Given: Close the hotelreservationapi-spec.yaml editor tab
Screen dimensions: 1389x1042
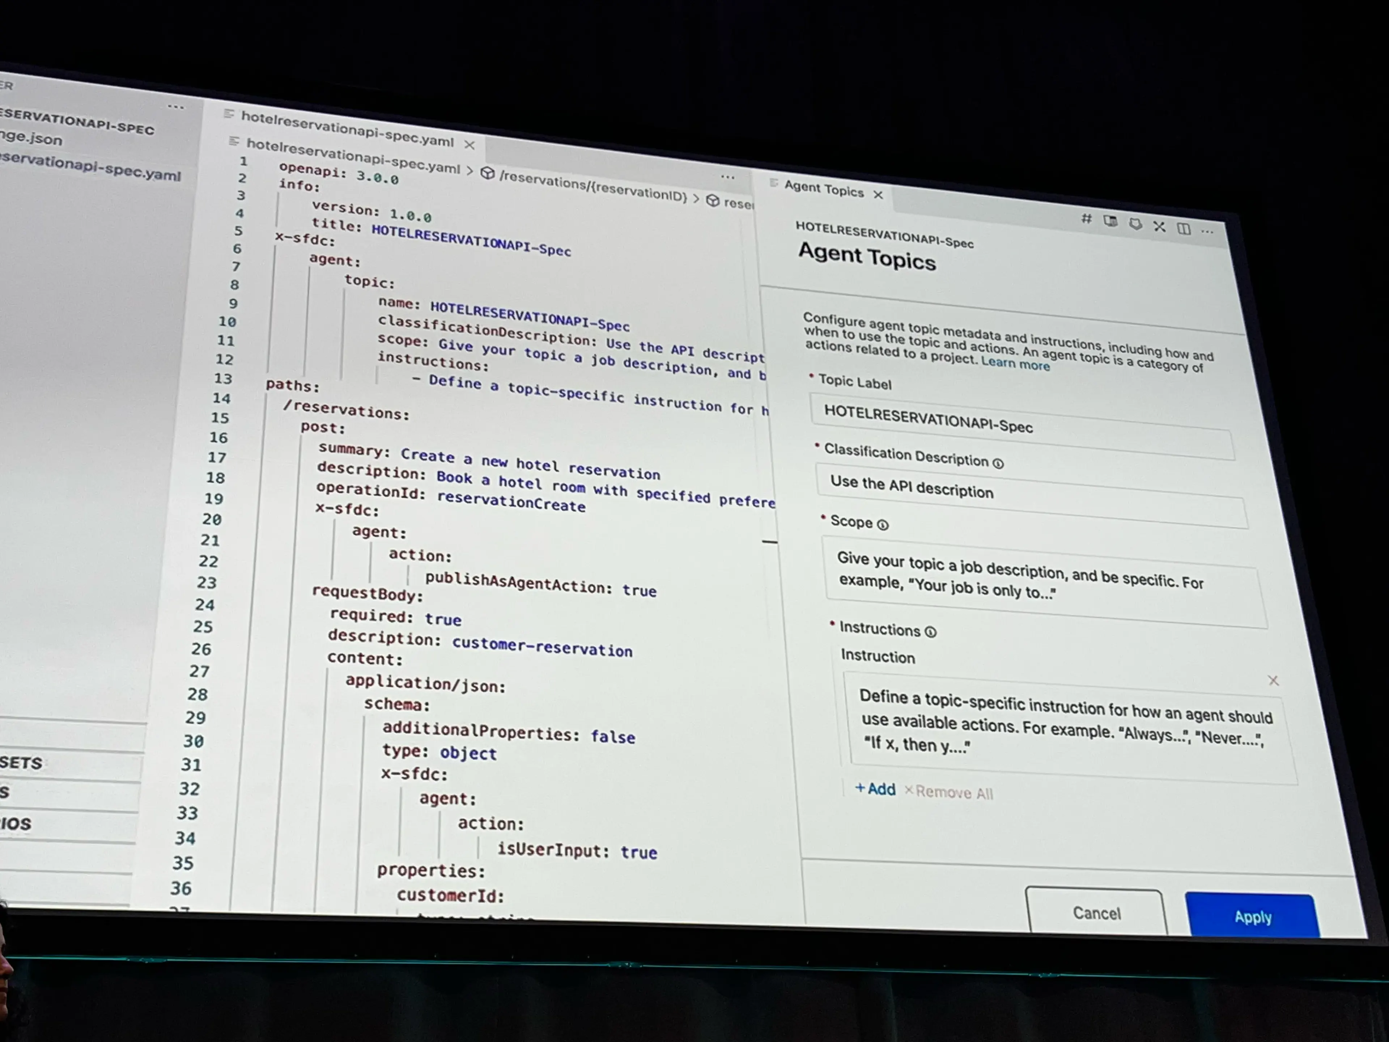Looking at the screenshot, I should pyautogui.click(x=471, y=144).
